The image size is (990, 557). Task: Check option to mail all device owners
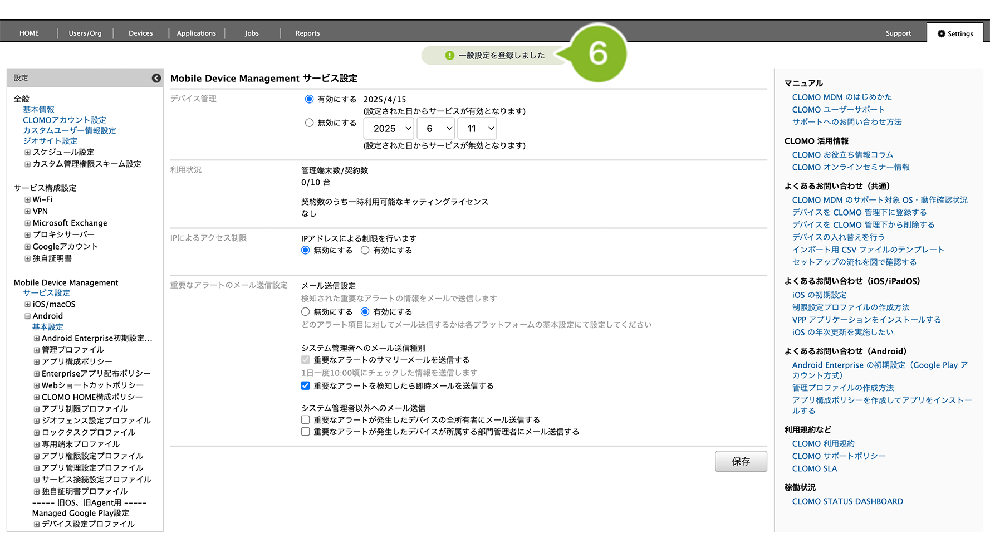305,419
